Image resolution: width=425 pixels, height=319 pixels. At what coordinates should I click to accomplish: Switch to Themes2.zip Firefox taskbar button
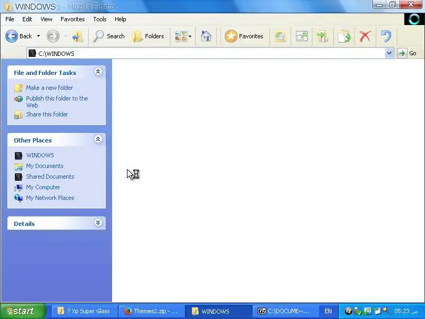pos(151,311)
